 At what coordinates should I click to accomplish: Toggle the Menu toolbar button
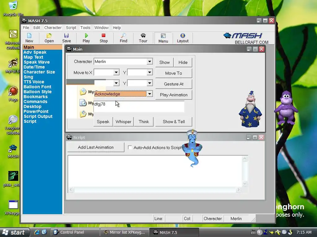coord(163,38)
